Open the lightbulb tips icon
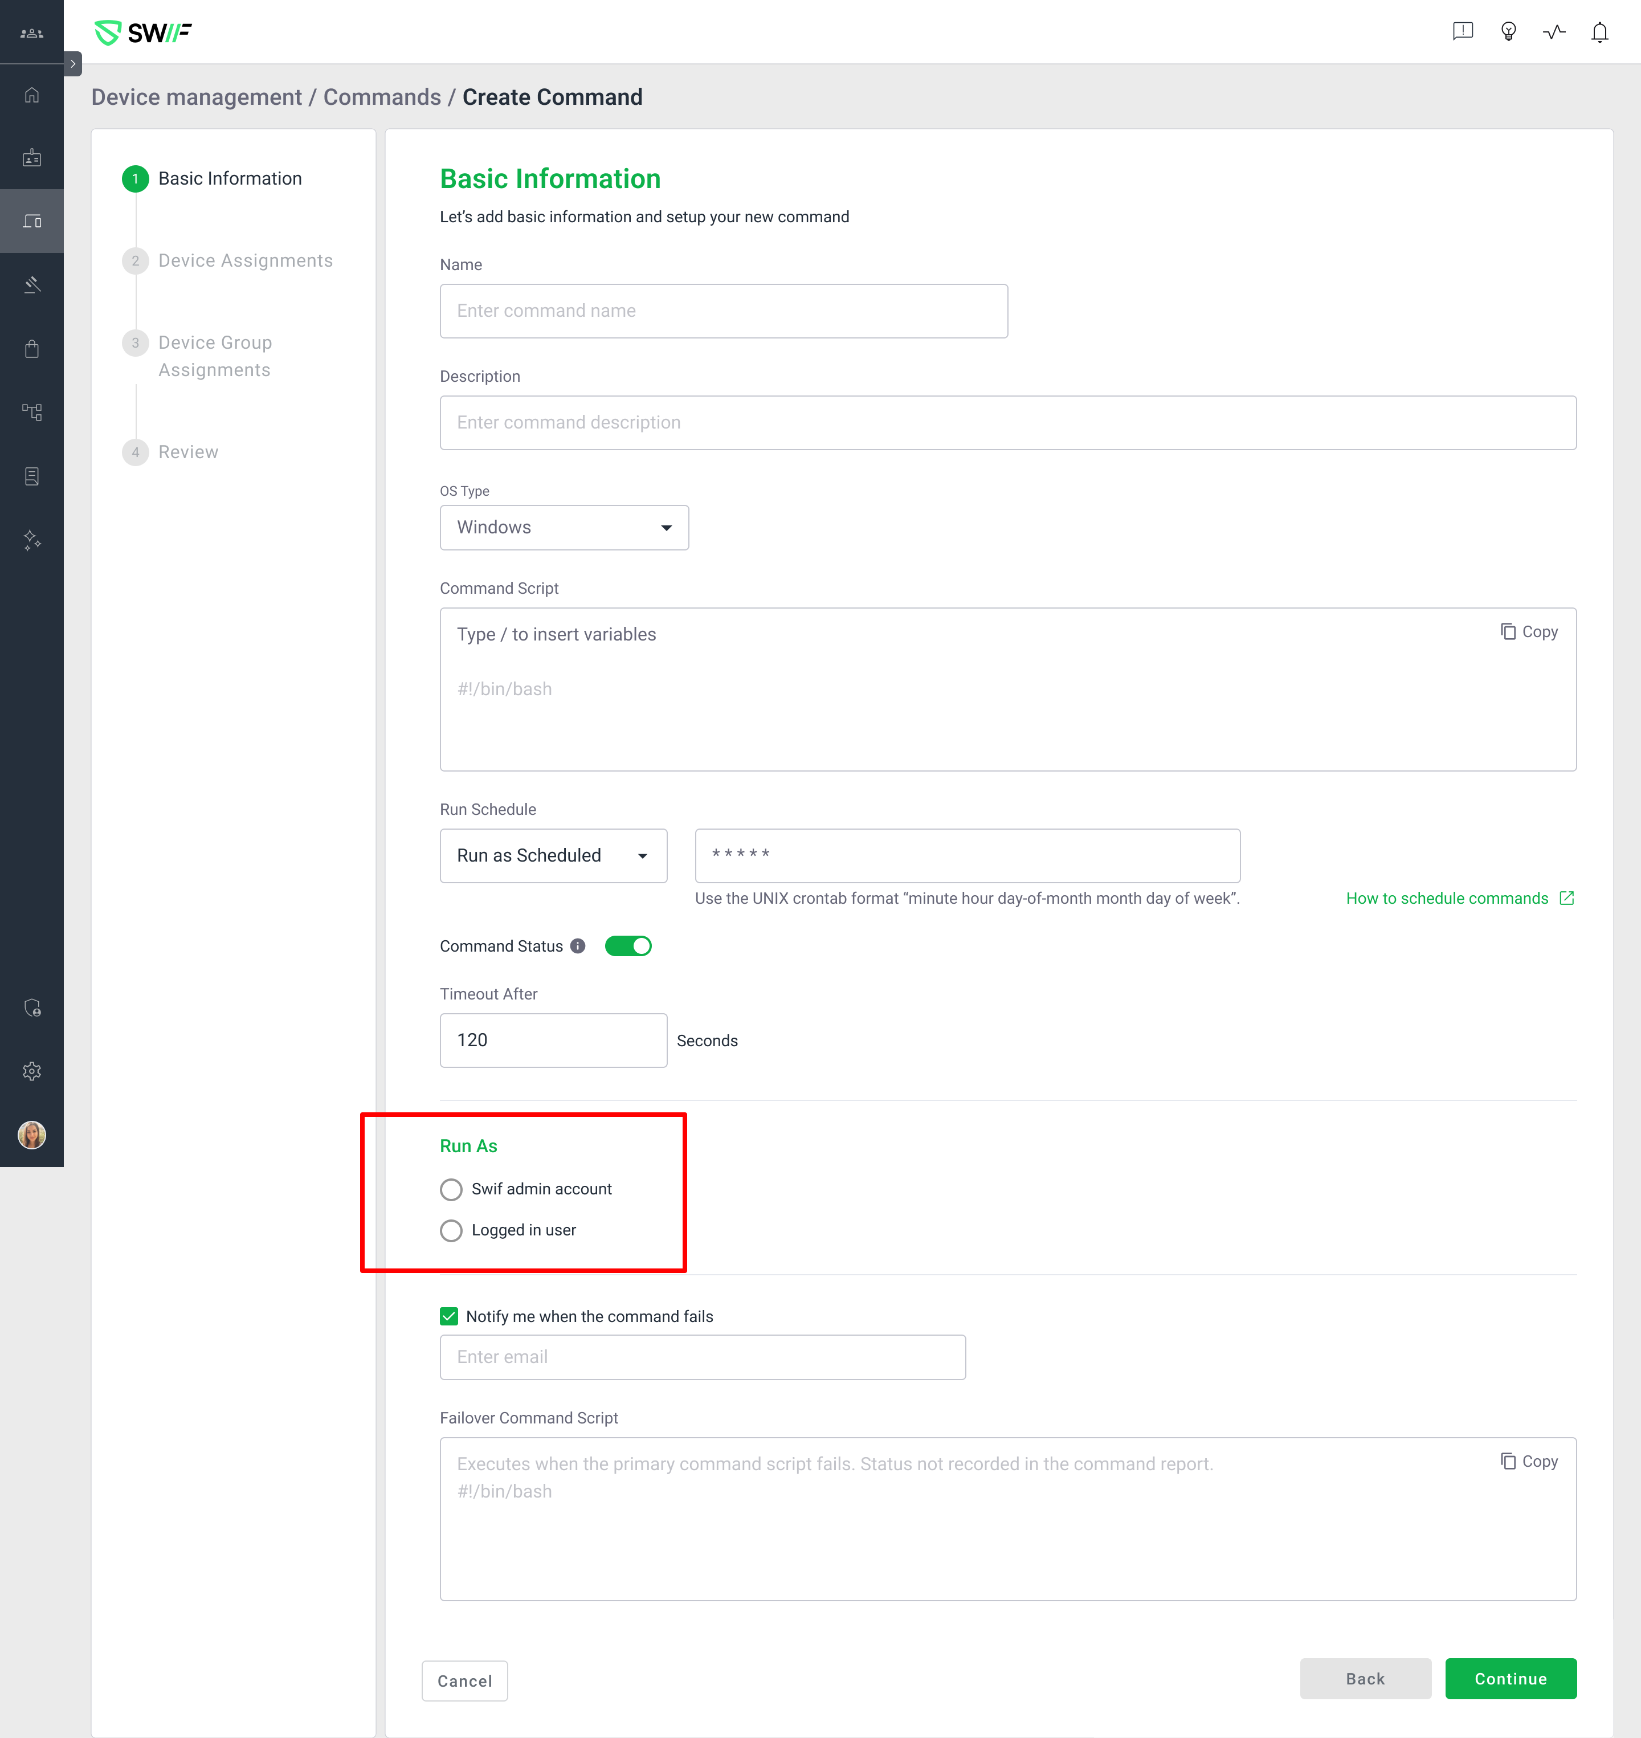The width and height of the screenshot is (1641, 1738). [1508, 32]
